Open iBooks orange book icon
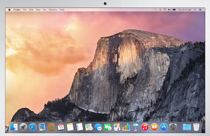 [154, 127]
